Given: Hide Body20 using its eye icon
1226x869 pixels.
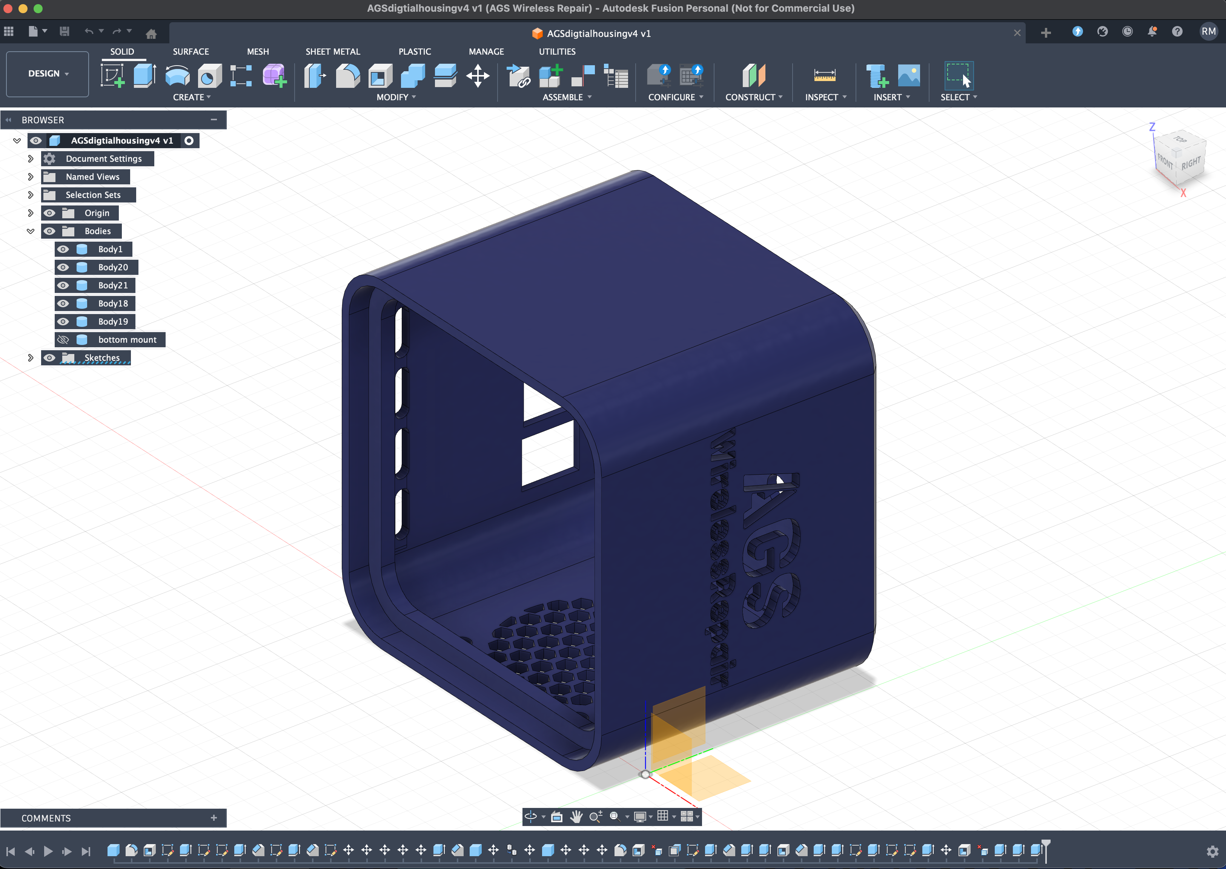Looking at the screenshot, I should coord(63,268).
